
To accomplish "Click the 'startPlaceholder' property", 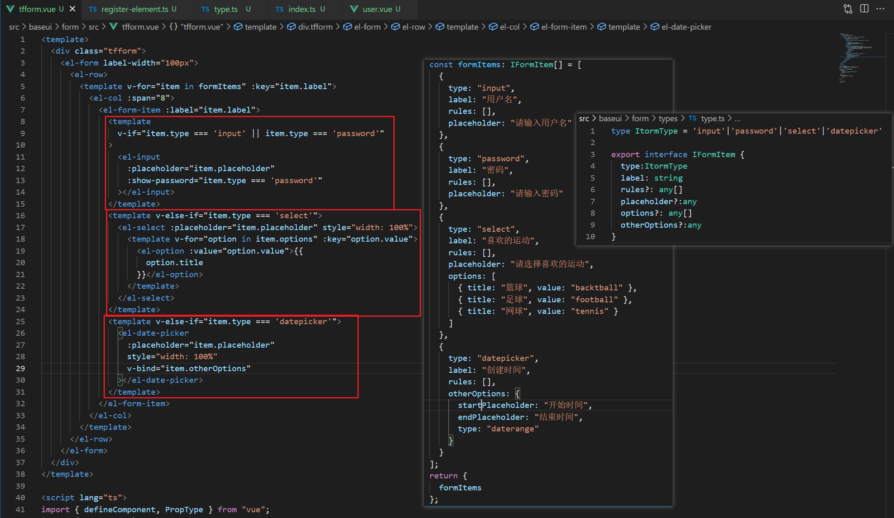I will tap(496, 405).
